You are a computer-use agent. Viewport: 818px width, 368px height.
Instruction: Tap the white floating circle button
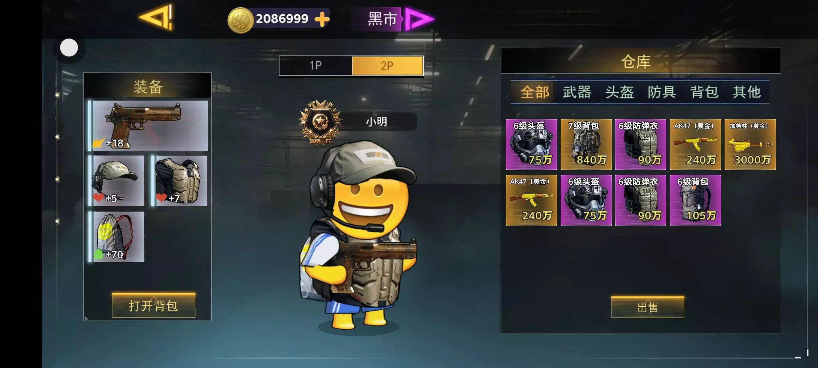[x=69, y=47]
